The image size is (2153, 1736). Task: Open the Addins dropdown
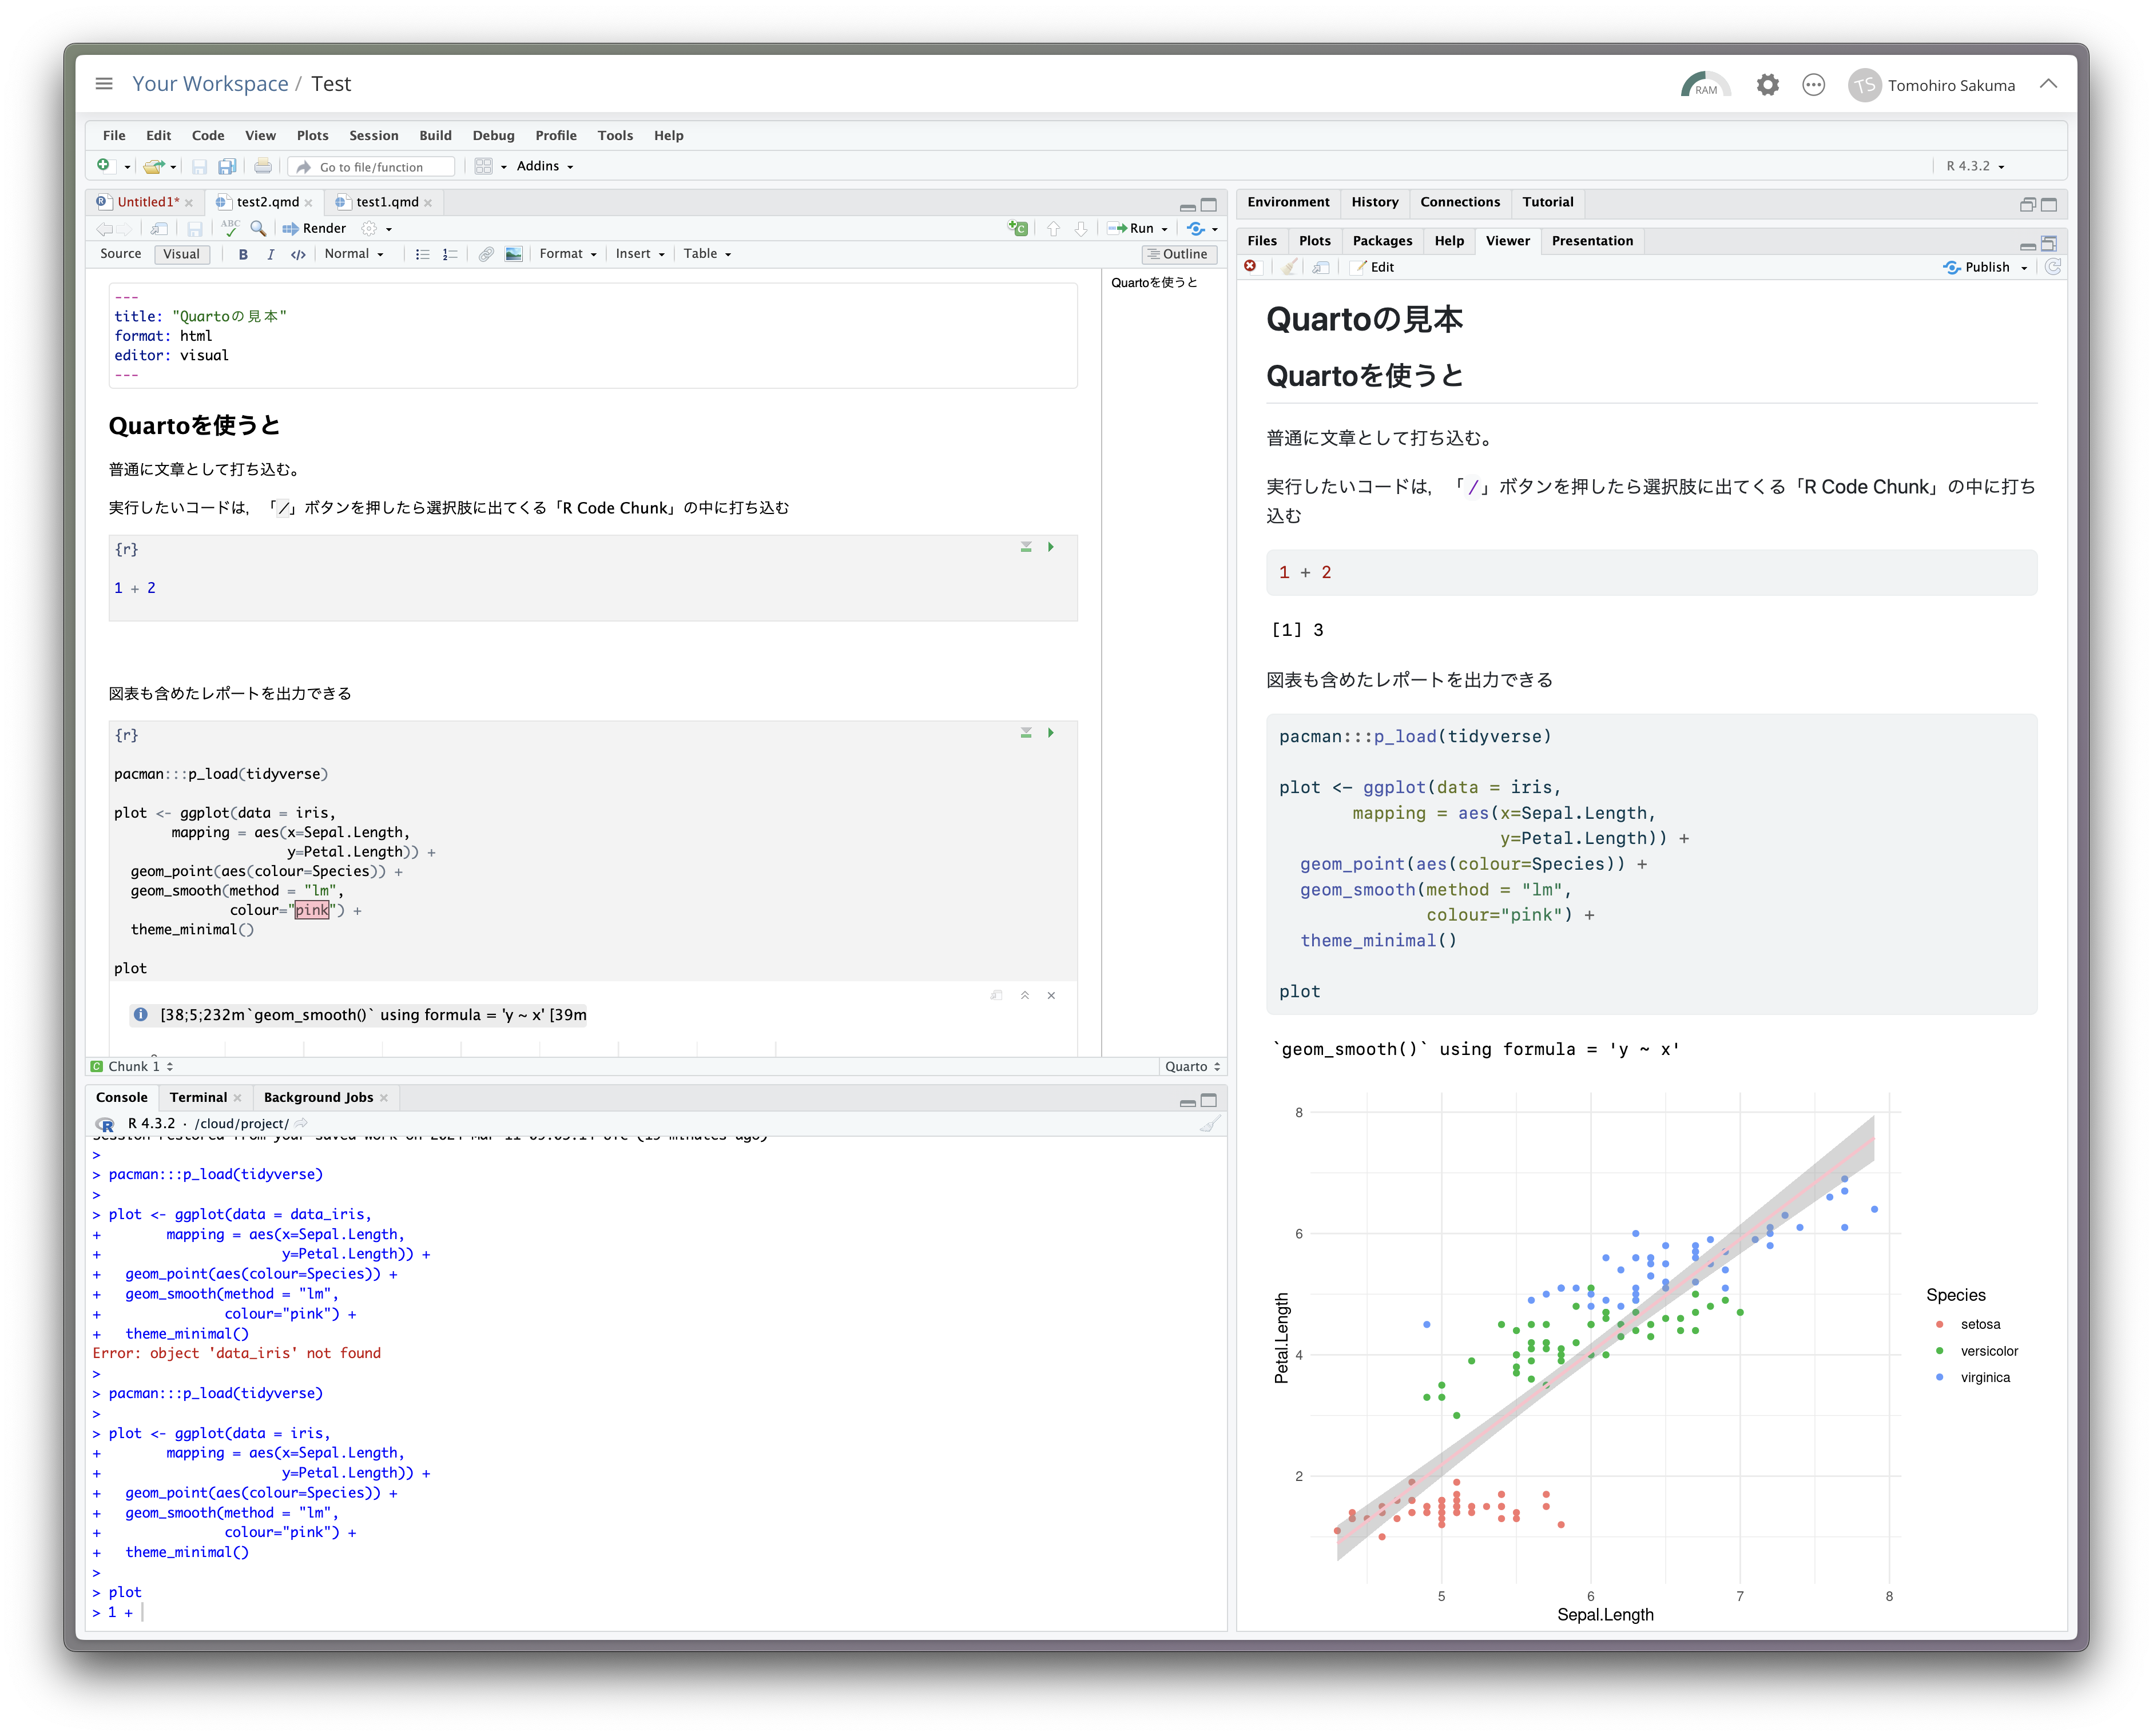tap(544, 166)
